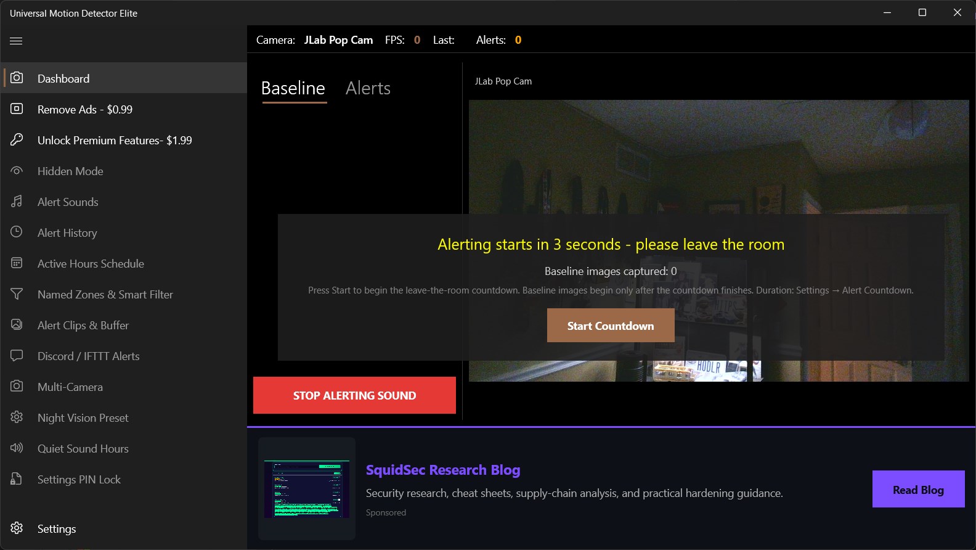Click the Alerts count value in header
This screenshot has height=550, width=976.
pos(518,40)
